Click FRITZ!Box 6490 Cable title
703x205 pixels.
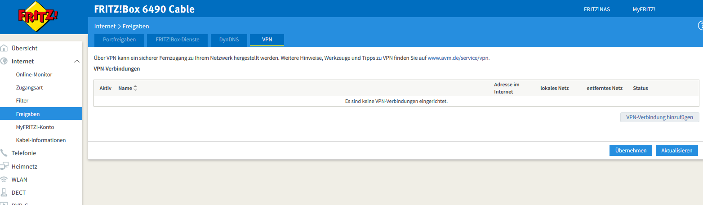(x=144, y=9)
